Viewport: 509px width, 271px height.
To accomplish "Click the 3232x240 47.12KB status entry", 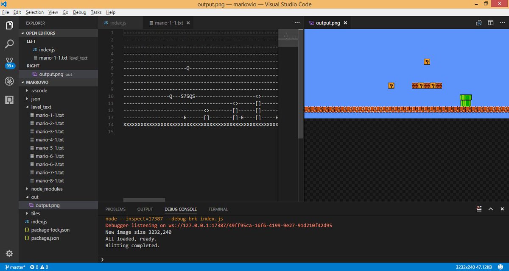I will [x=474, y=267].
